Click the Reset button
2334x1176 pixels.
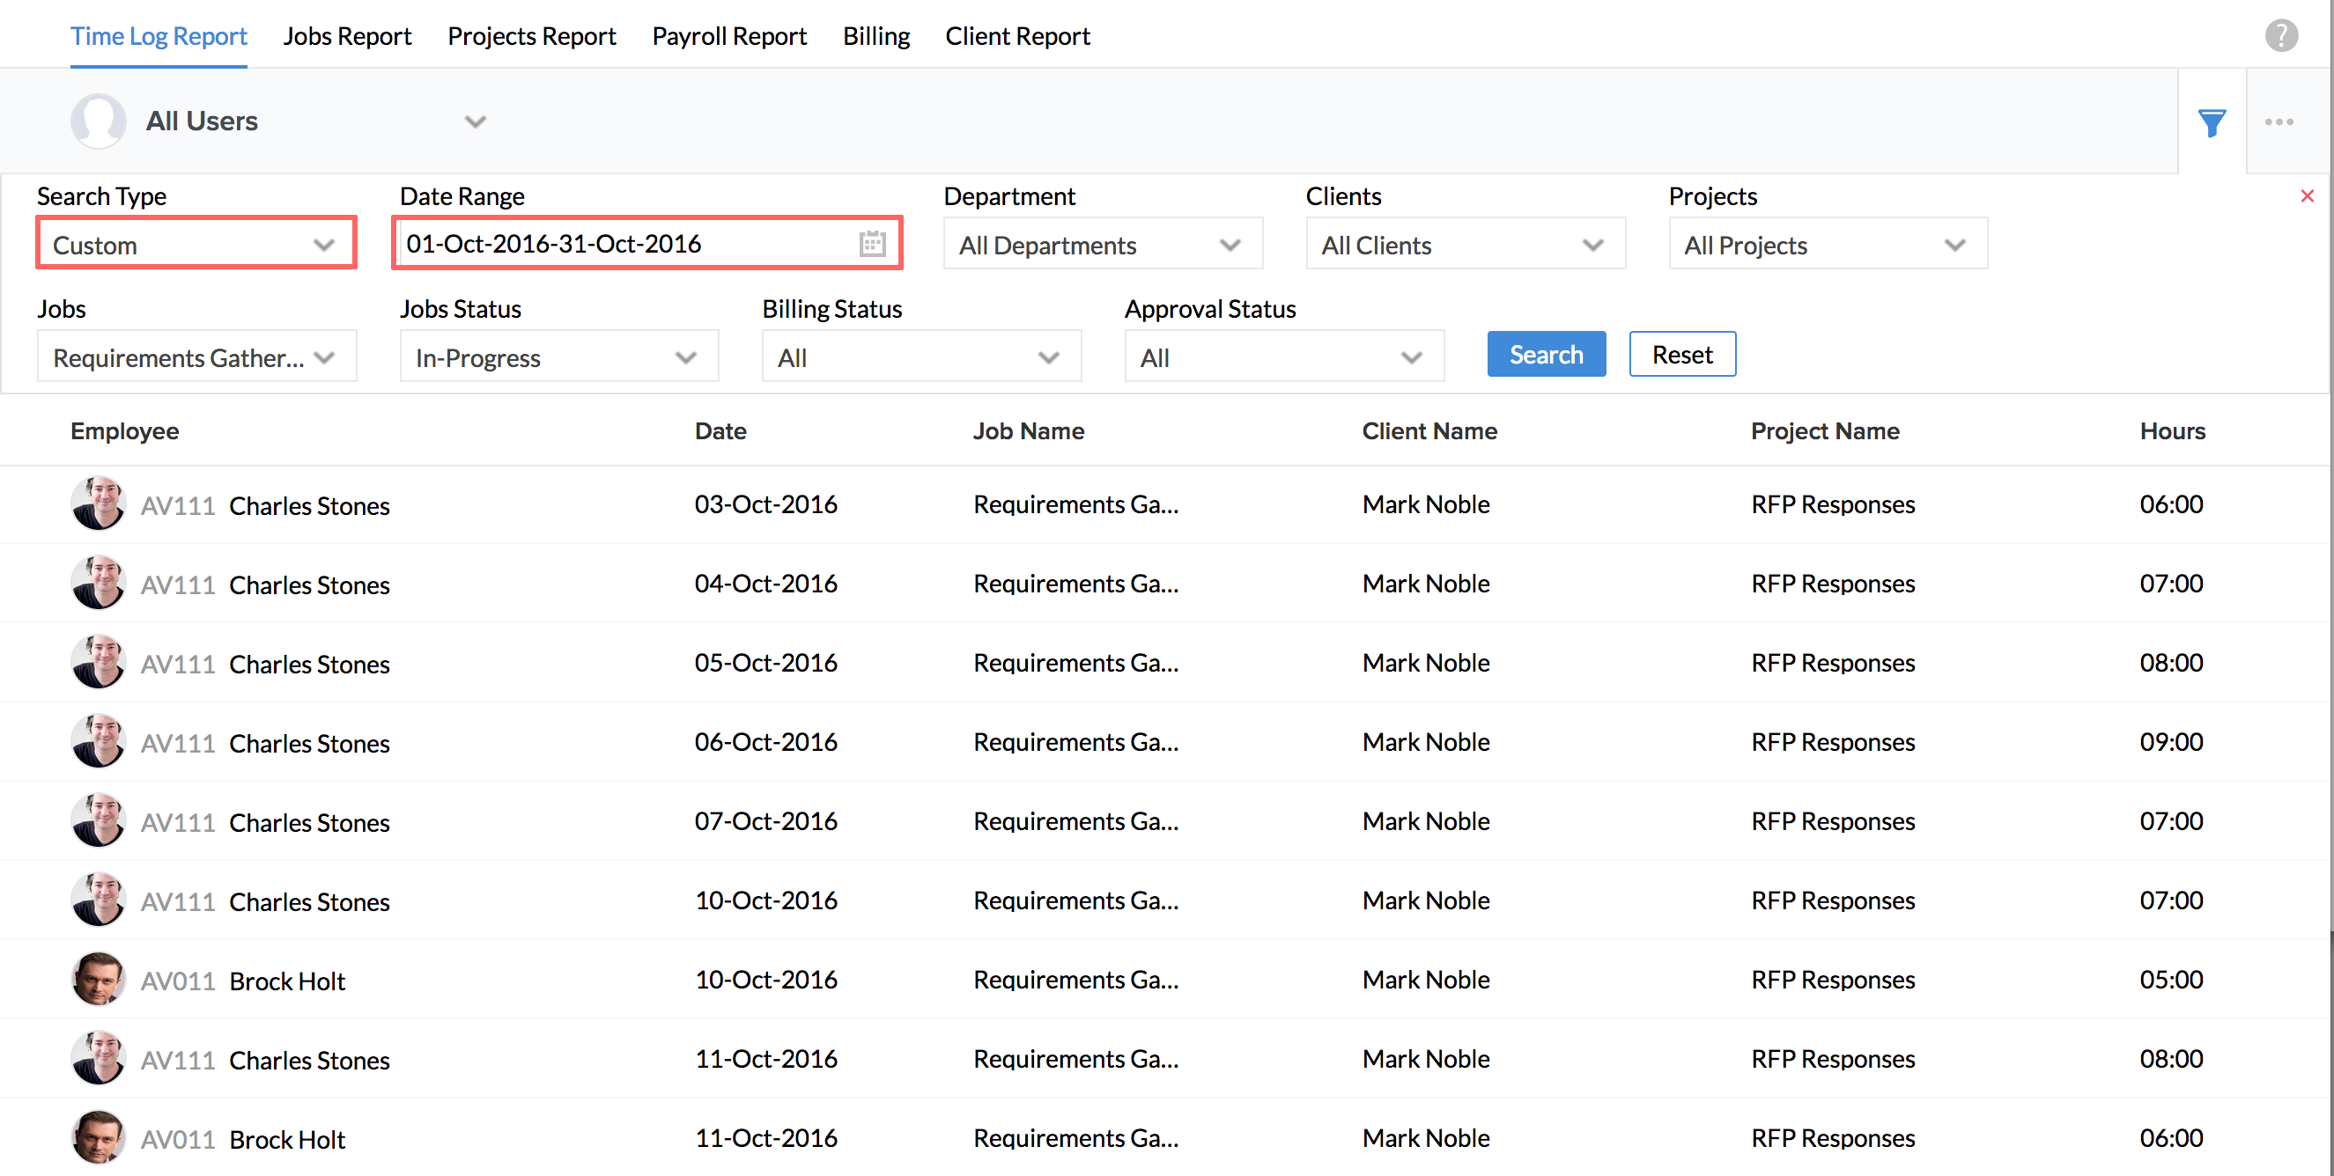[x=1681, y=354]
